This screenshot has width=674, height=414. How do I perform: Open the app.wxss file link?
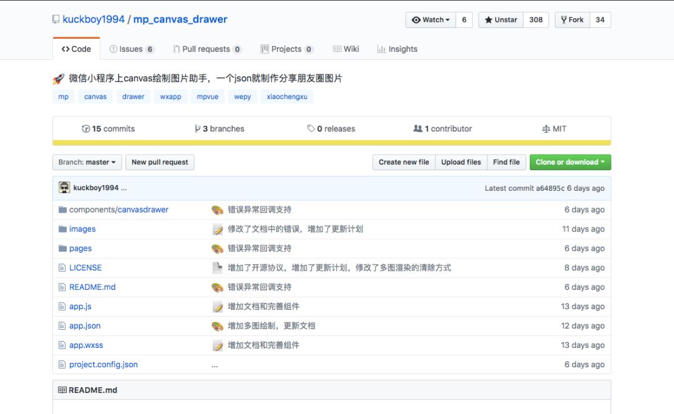(x=86, y=345)
